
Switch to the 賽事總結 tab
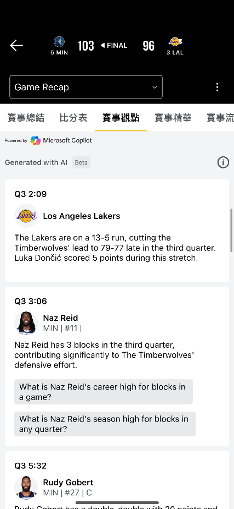(26, 118)
